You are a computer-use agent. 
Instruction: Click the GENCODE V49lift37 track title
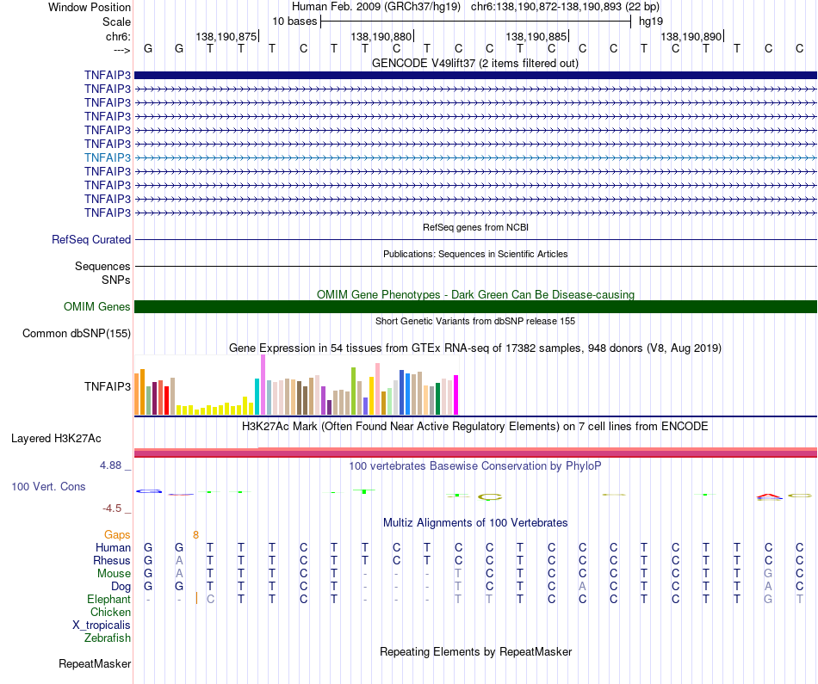point(475,63)
